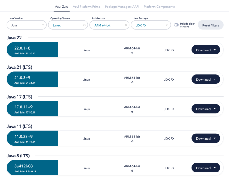Open the Platform Components tab
Viewport: 229px width, 182px height.
click(x=159, y=7)
